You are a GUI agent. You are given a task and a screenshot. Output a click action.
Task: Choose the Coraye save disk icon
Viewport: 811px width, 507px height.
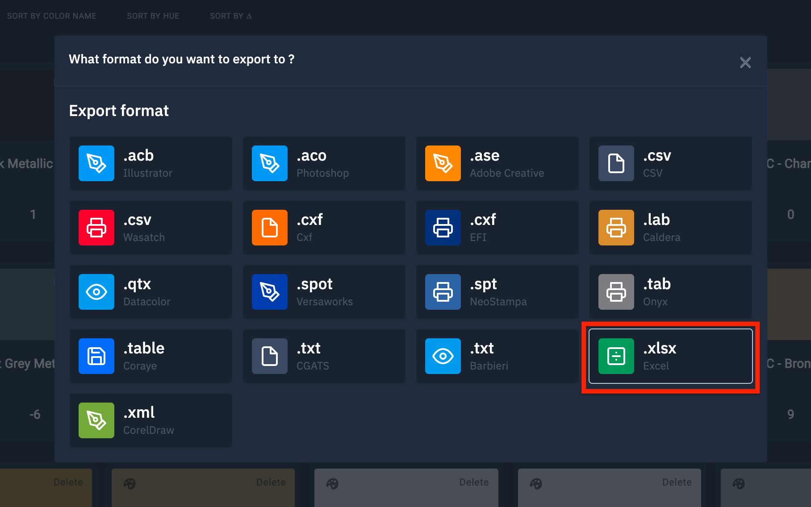click(96, 356)
